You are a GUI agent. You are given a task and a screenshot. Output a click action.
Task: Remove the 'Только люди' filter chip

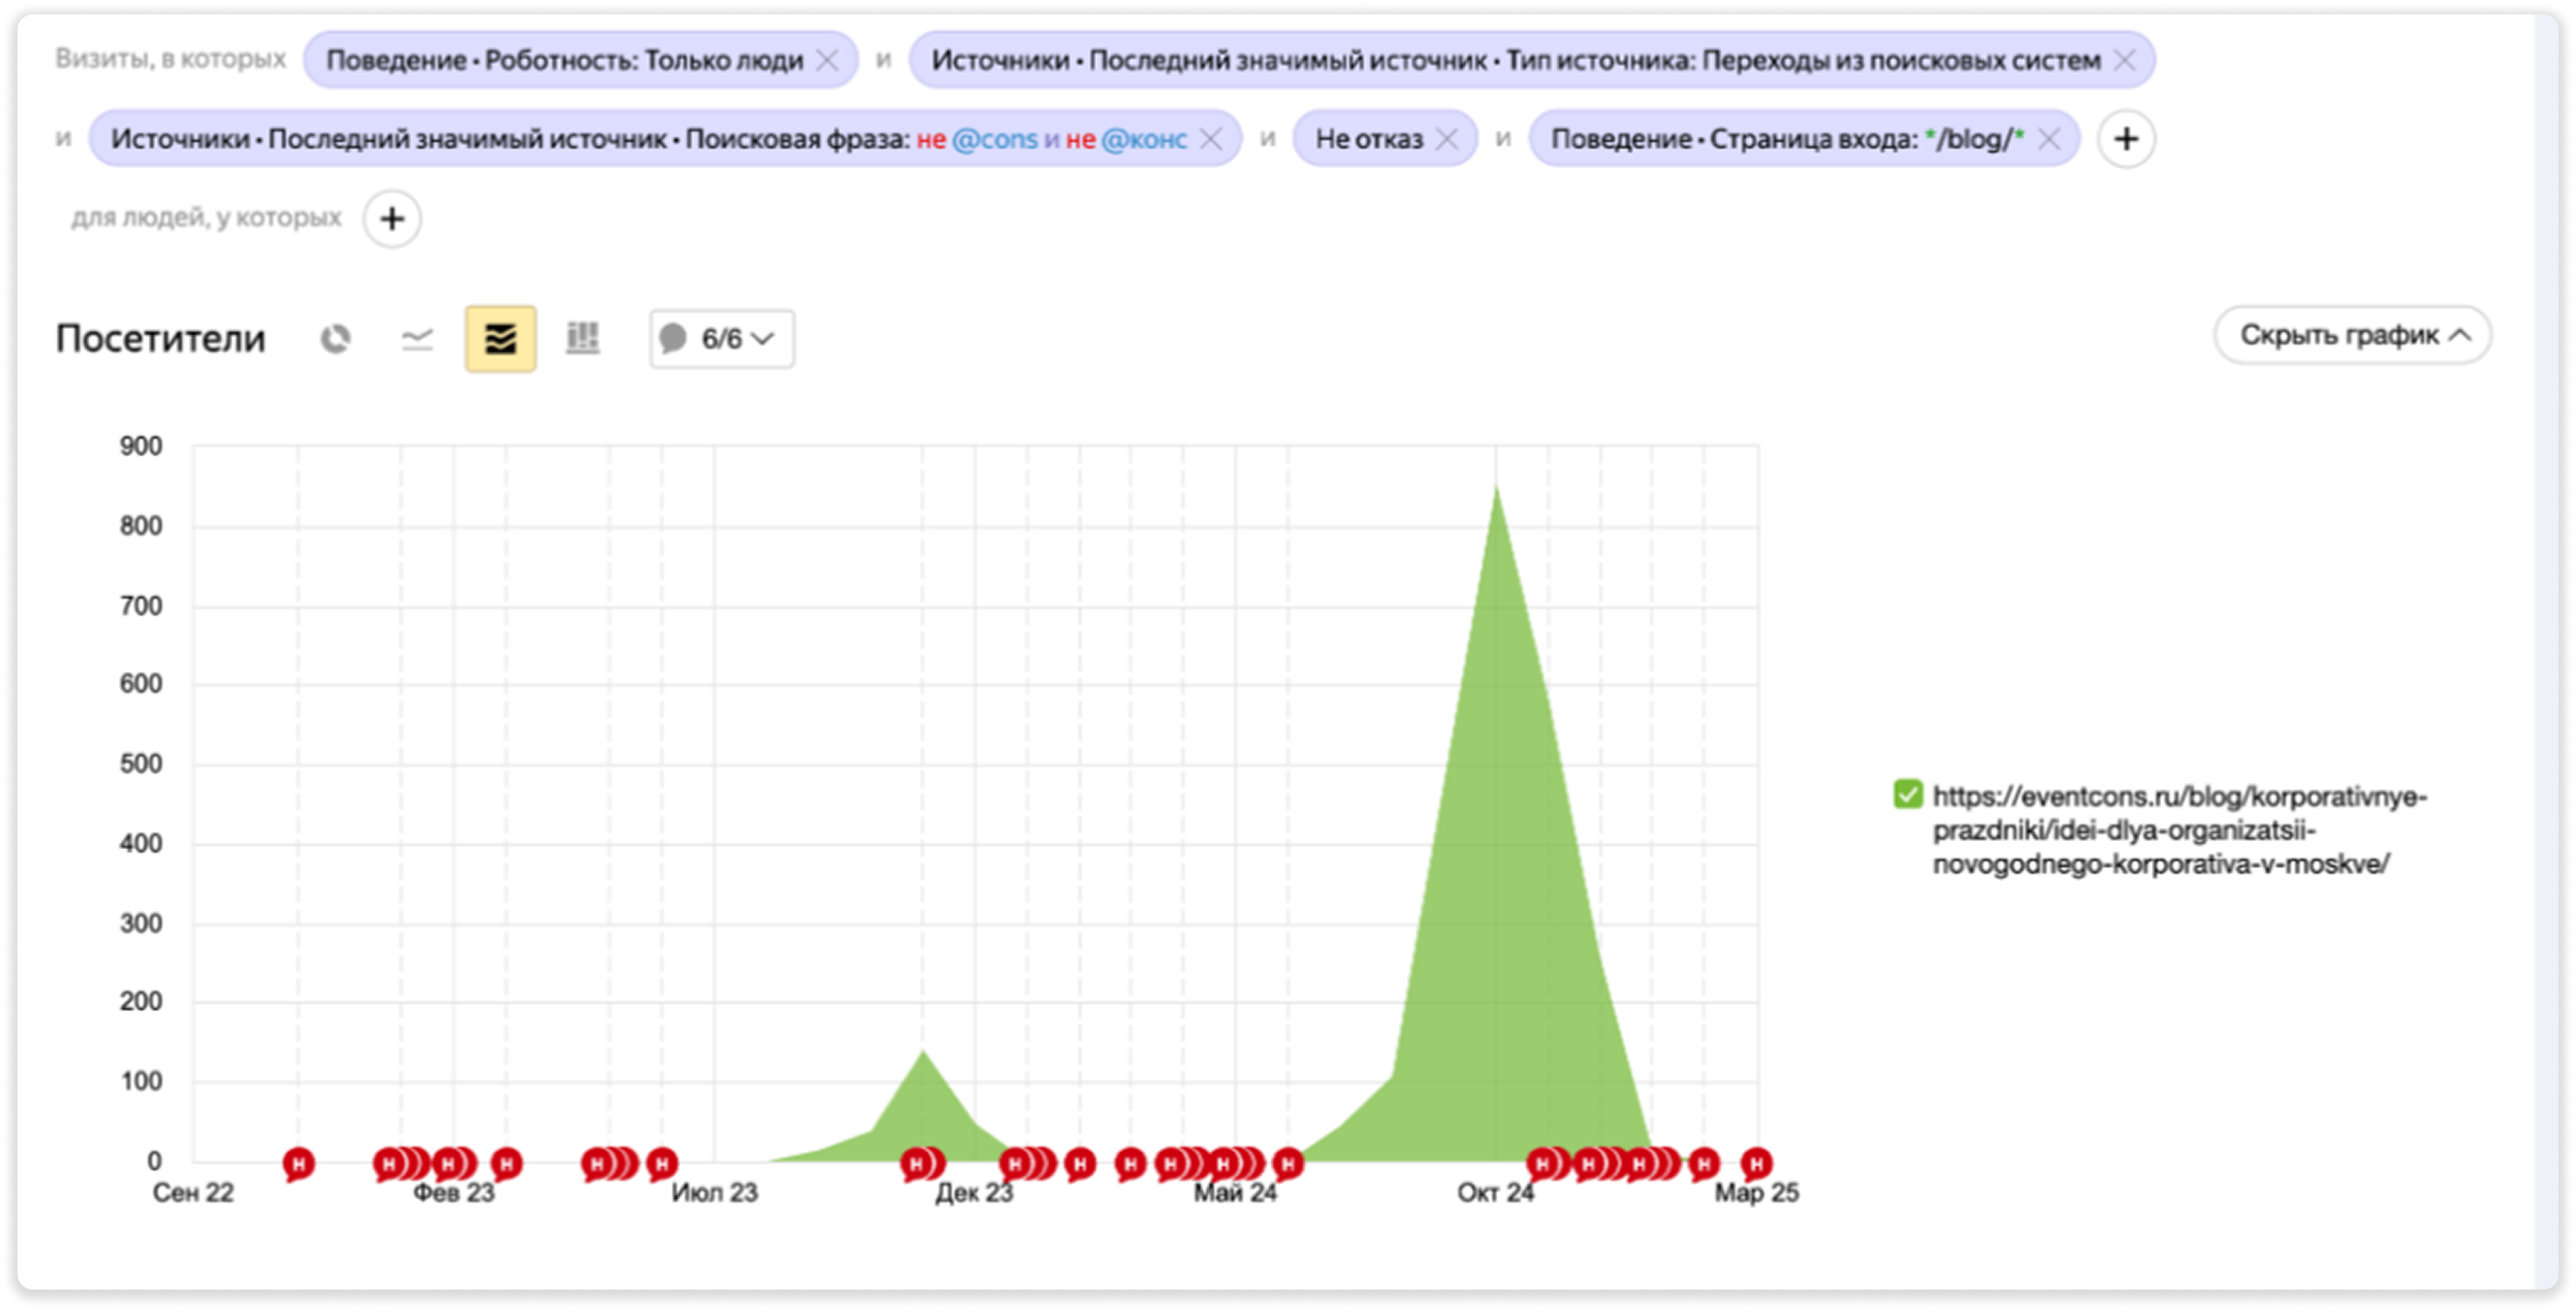click(827, 60)
